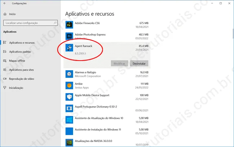Screen dimensions: 234x147
Task: Click the Mapas offline map icon
Action: (x=5, y=61)
